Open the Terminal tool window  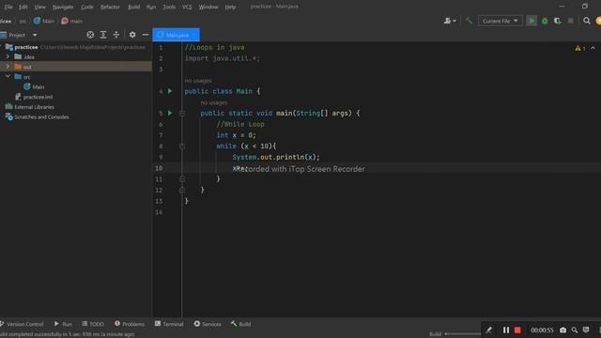169,324
